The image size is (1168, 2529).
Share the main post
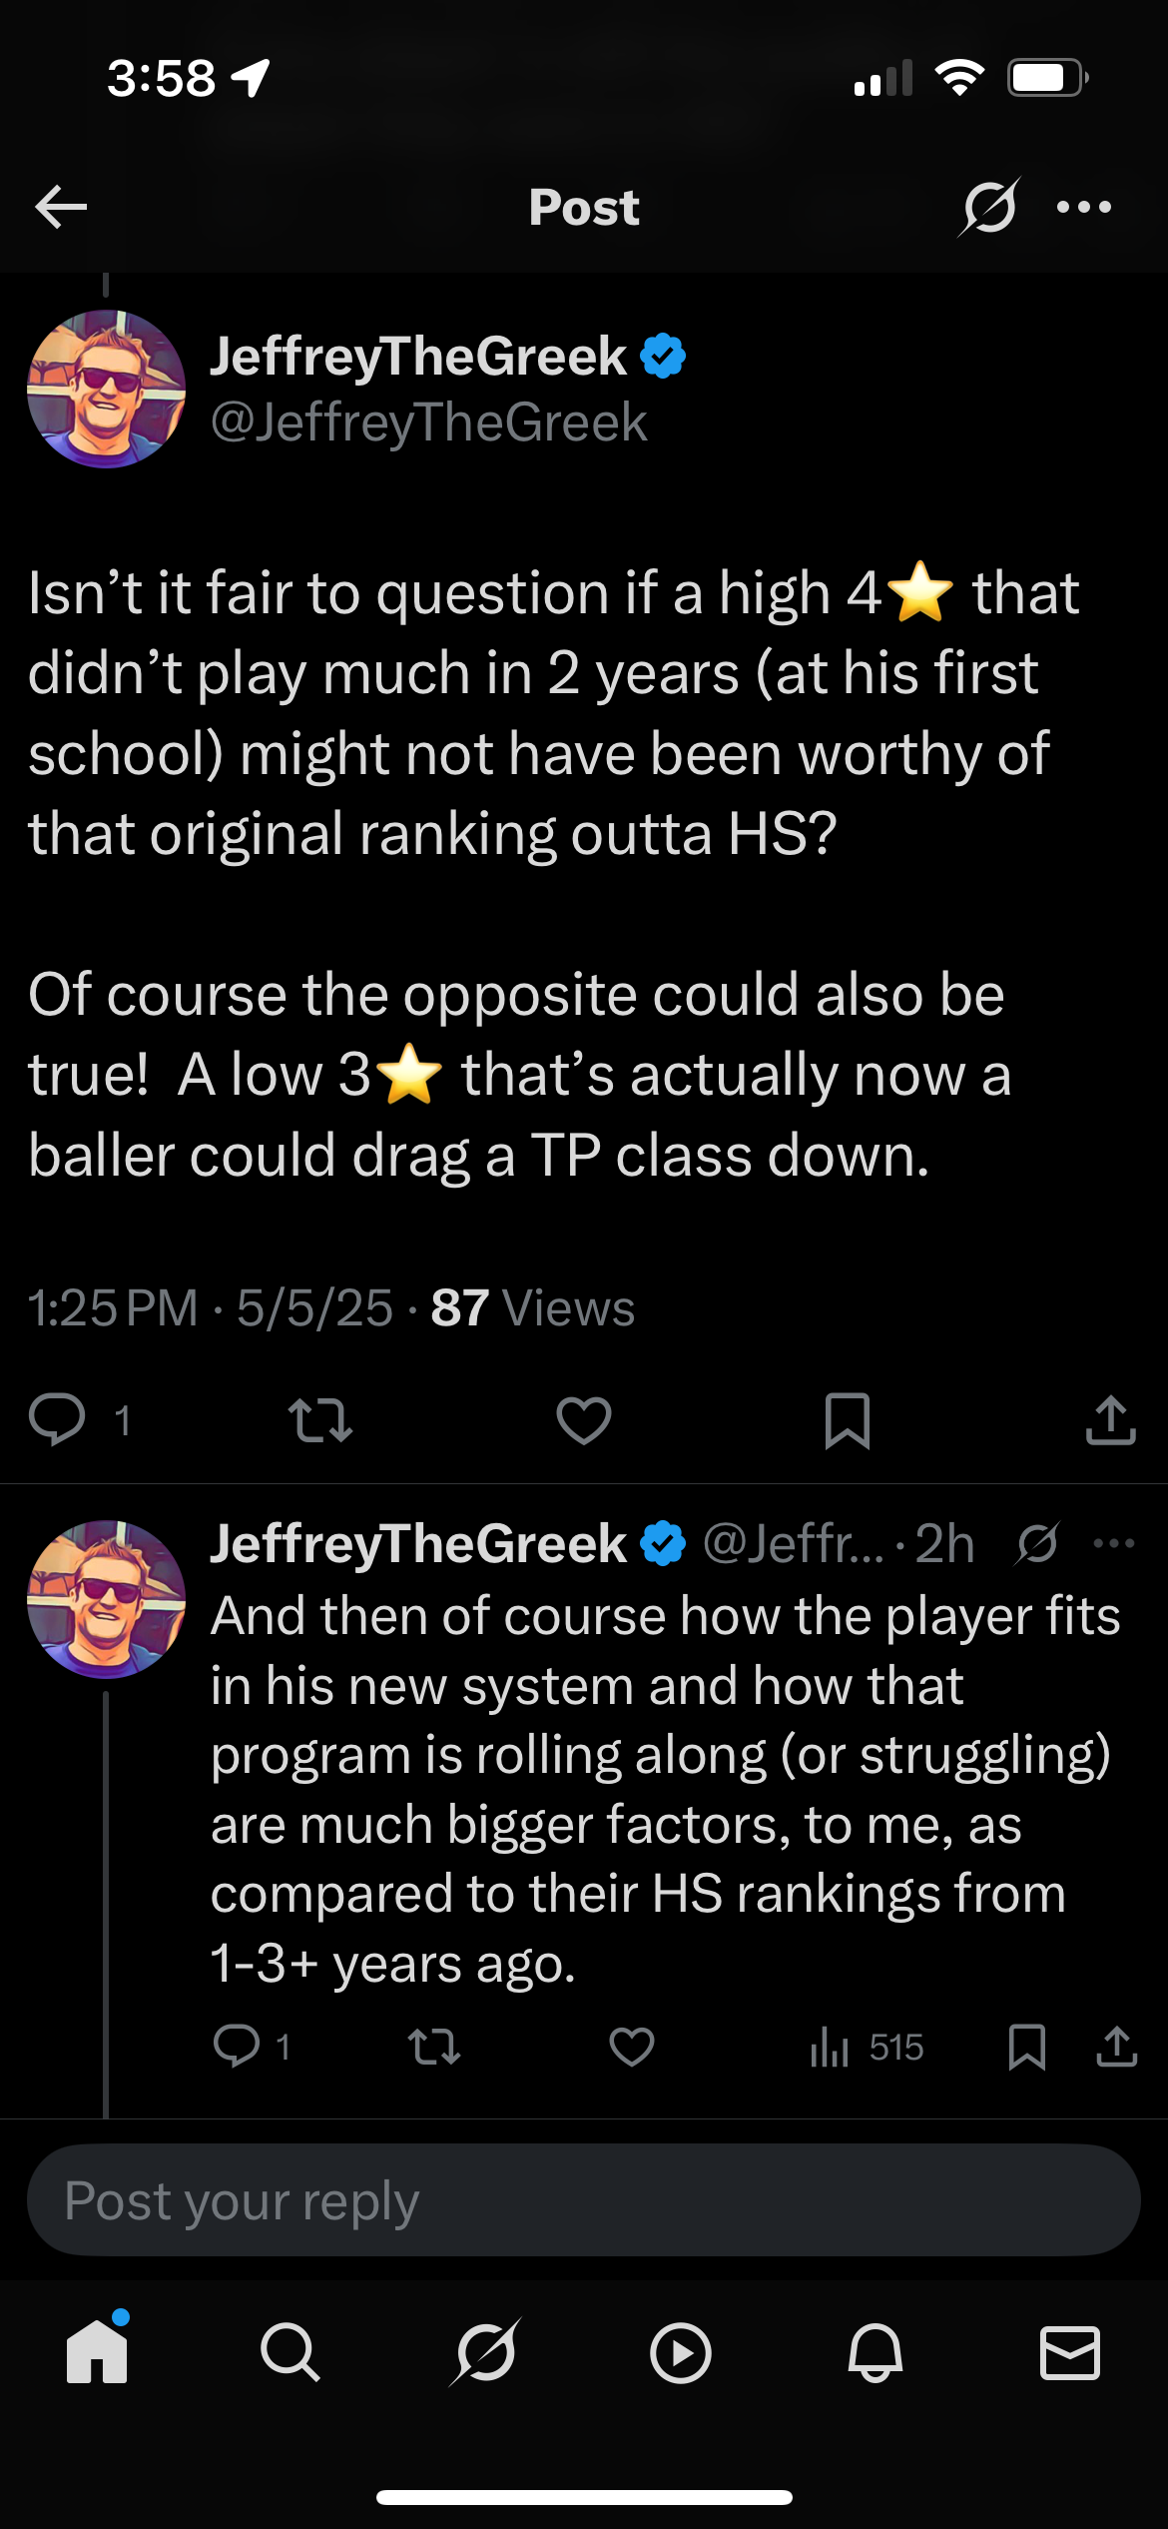point(1110,1419)
